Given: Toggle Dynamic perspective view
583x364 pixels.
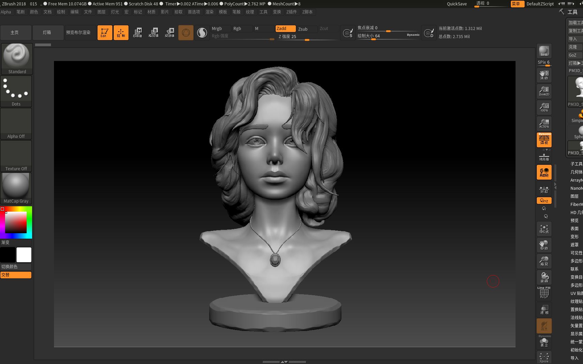Looking at the screenshot, I should point(544,140).
